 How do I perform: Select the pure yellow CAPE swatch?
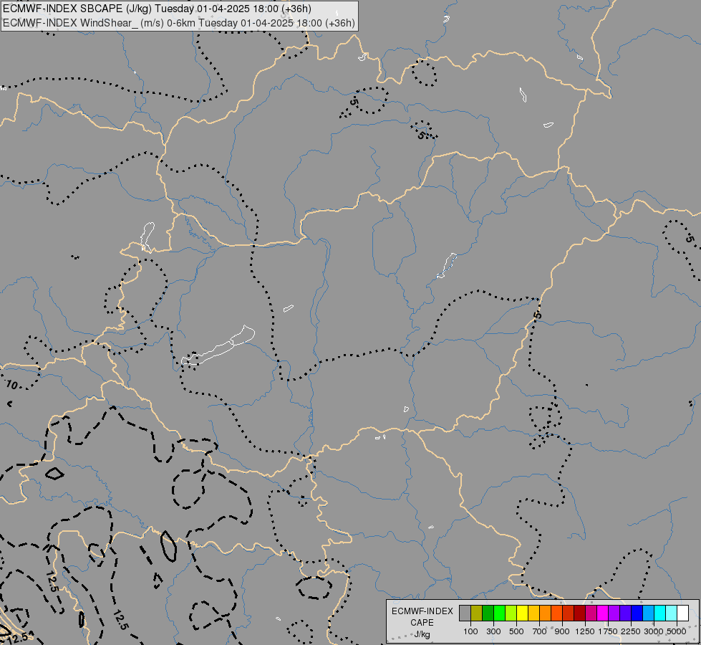pos(522,613)
